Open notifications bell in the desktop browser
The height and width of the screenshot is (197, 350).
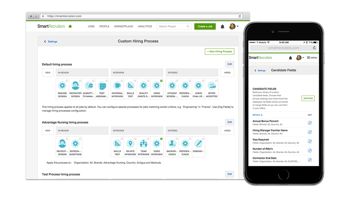[x=223, y=27]
